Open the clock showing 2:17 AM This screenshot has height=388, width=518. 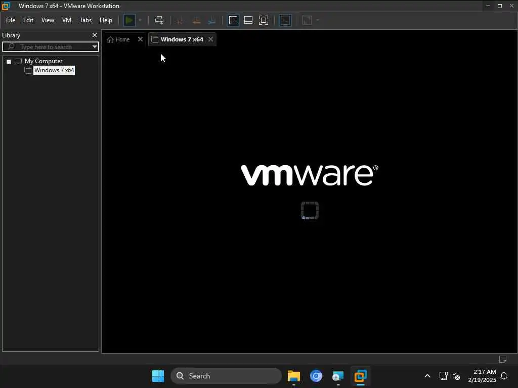coord(482,376)
